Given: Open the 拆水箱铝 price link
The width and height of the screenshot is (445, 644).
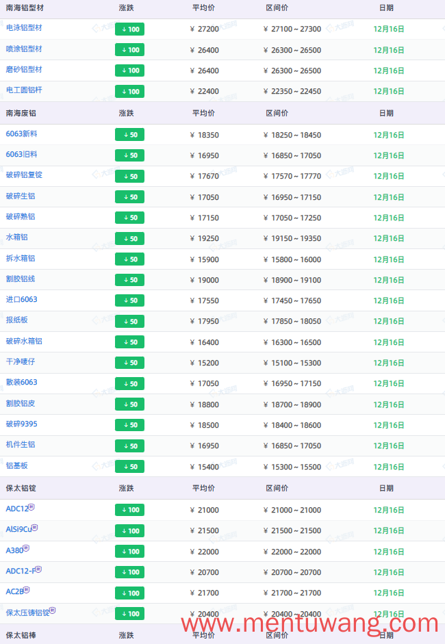Looking at the screenshot, I should (x=21, y=258).
